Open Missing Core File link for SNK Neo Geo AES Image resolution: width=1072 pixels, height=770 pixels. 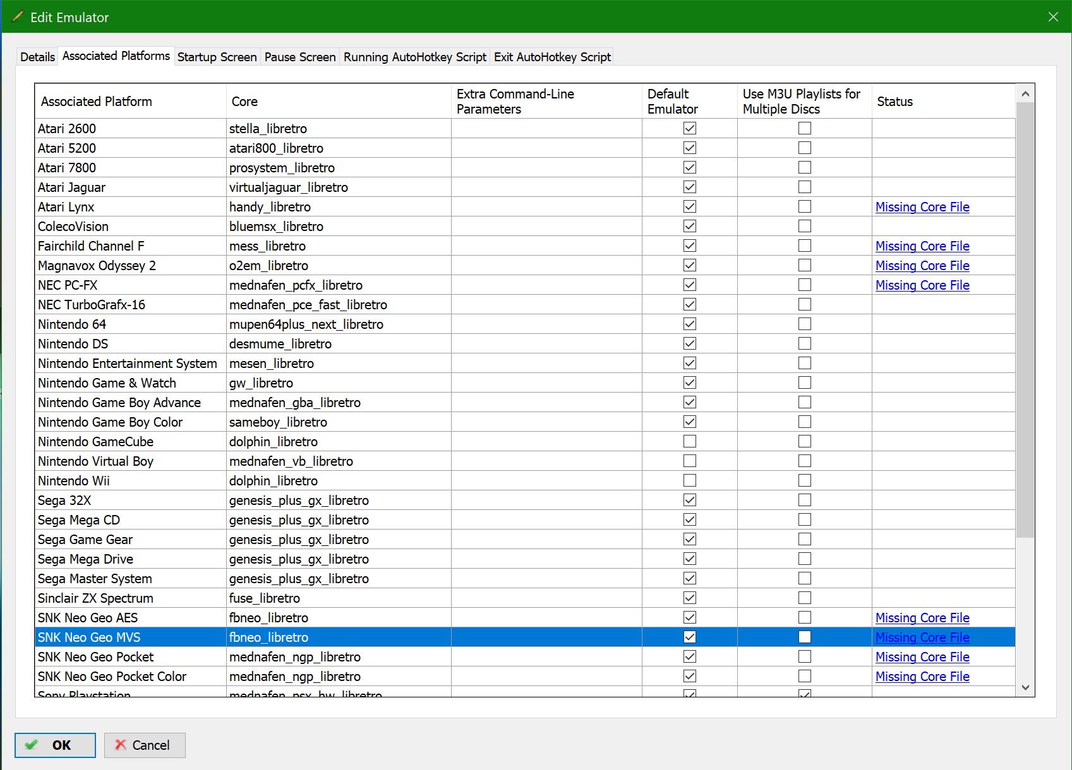(922, 618)
